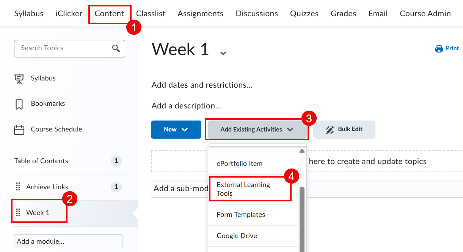Click the Course Schedule calendar icon

click(x=19, y=129)
